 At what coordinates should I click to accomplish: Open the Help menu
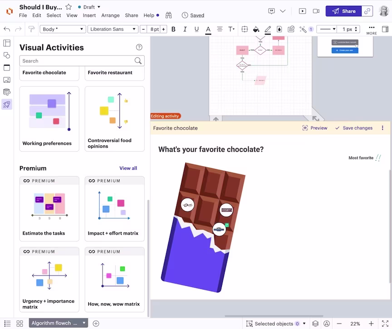tap(149, 15)
